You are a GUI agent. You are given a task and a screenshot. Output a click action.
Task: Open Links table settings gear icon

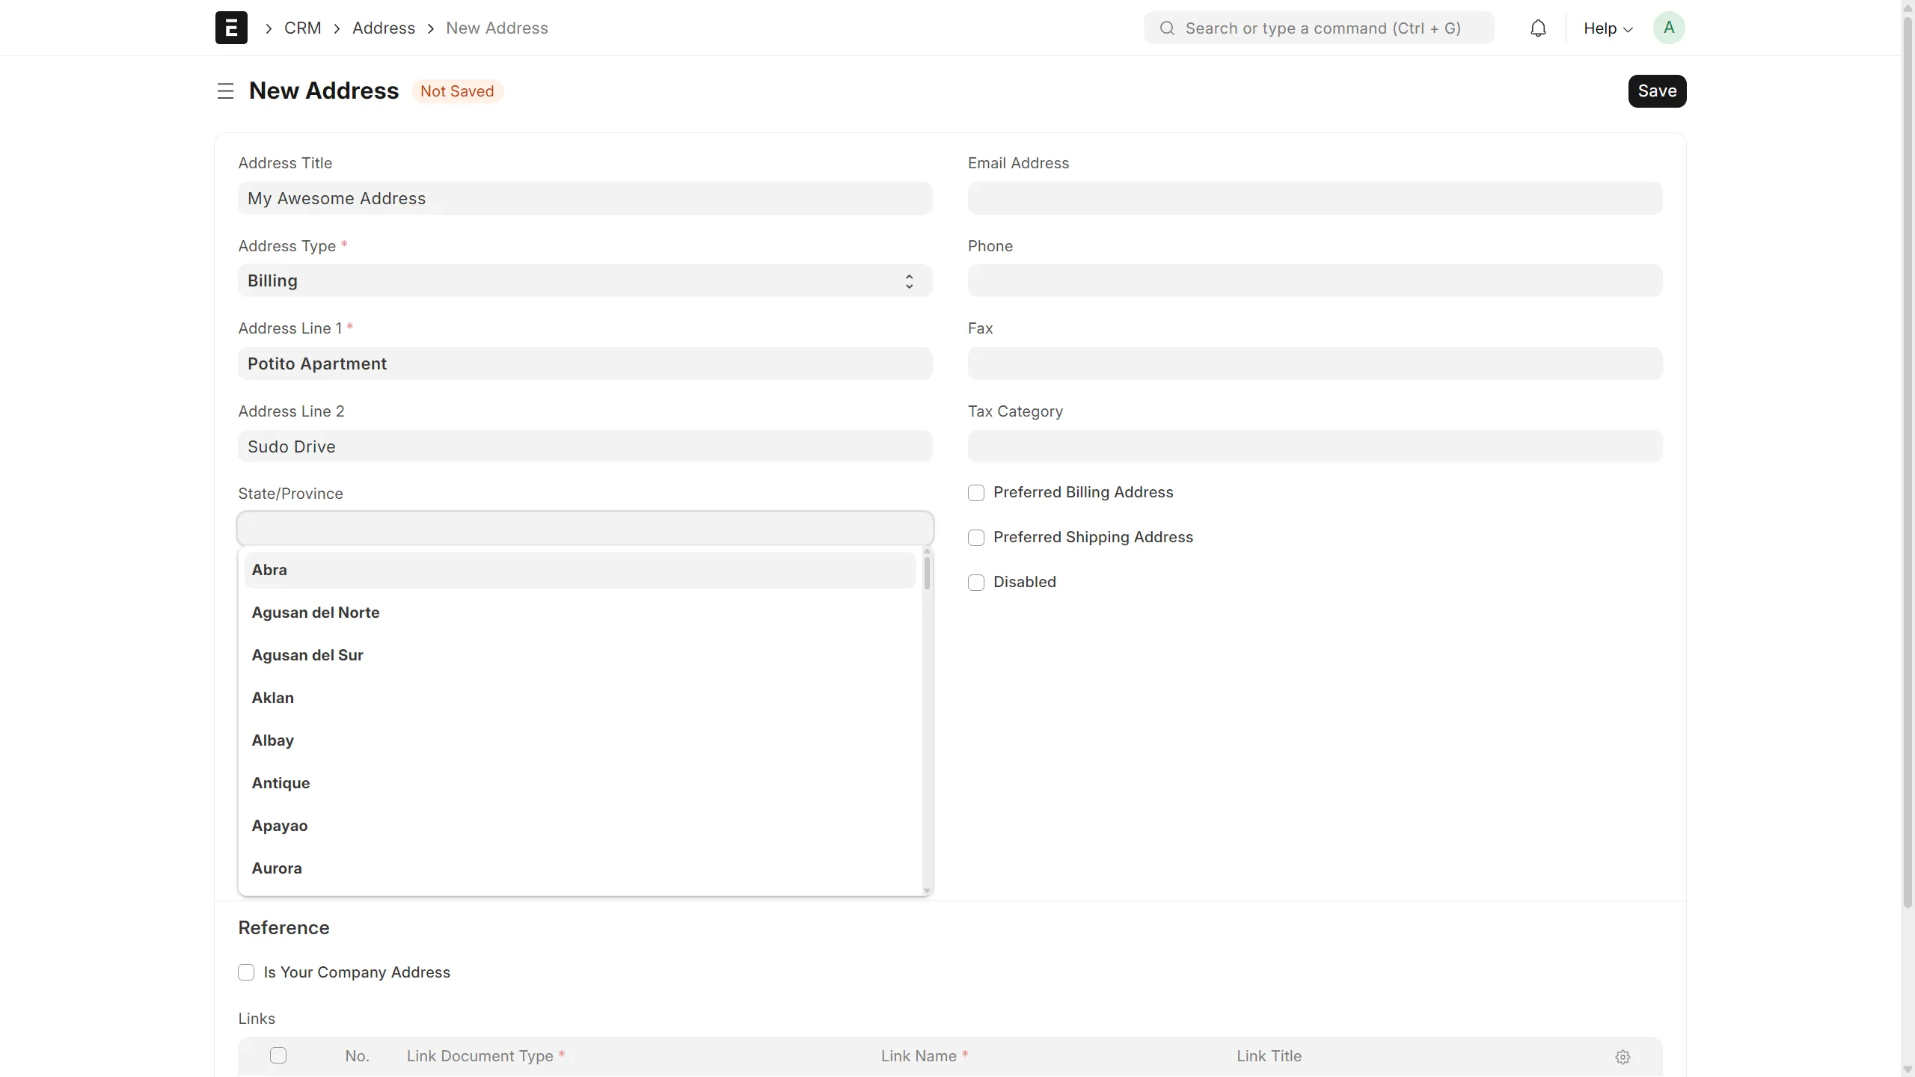[x=1622, y=1056]
